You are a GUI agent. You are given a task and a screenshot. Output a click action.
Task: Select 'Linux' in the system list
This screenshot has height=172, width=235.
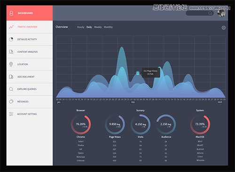tap(200, 156)
